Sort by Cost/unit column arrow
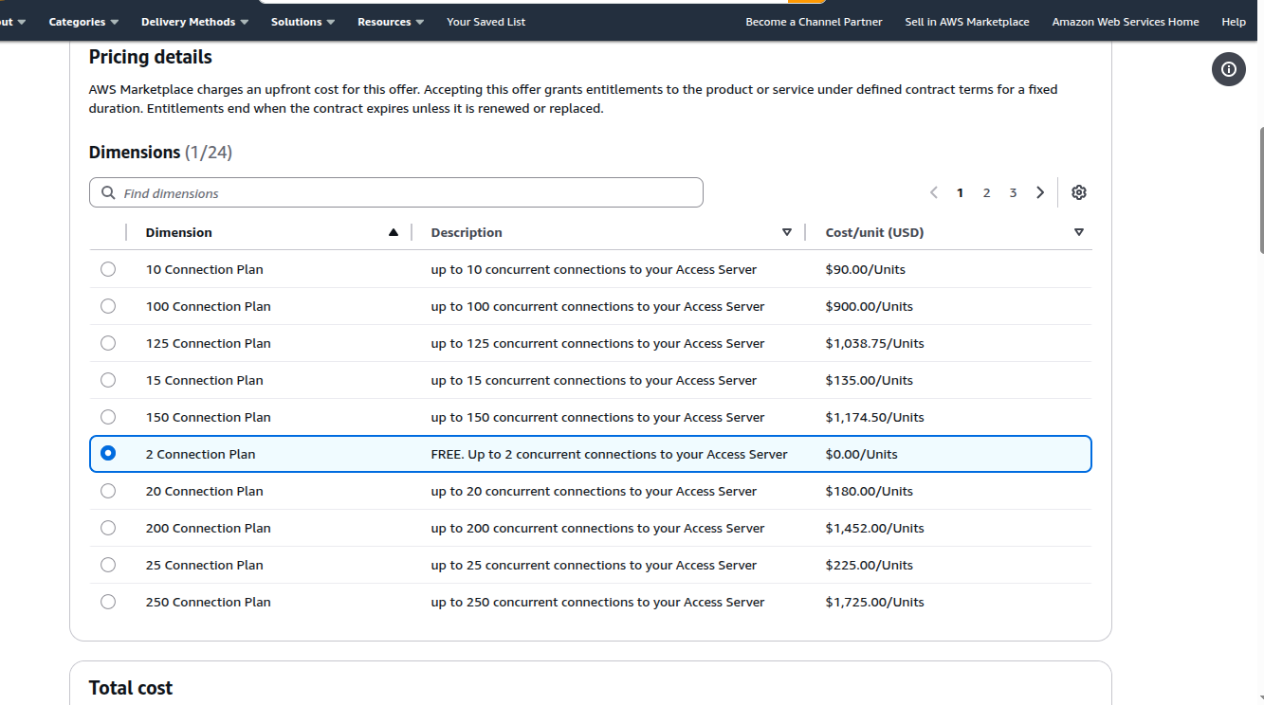Viewport: 1264px width, 705px height. [x=1078, y=233]
